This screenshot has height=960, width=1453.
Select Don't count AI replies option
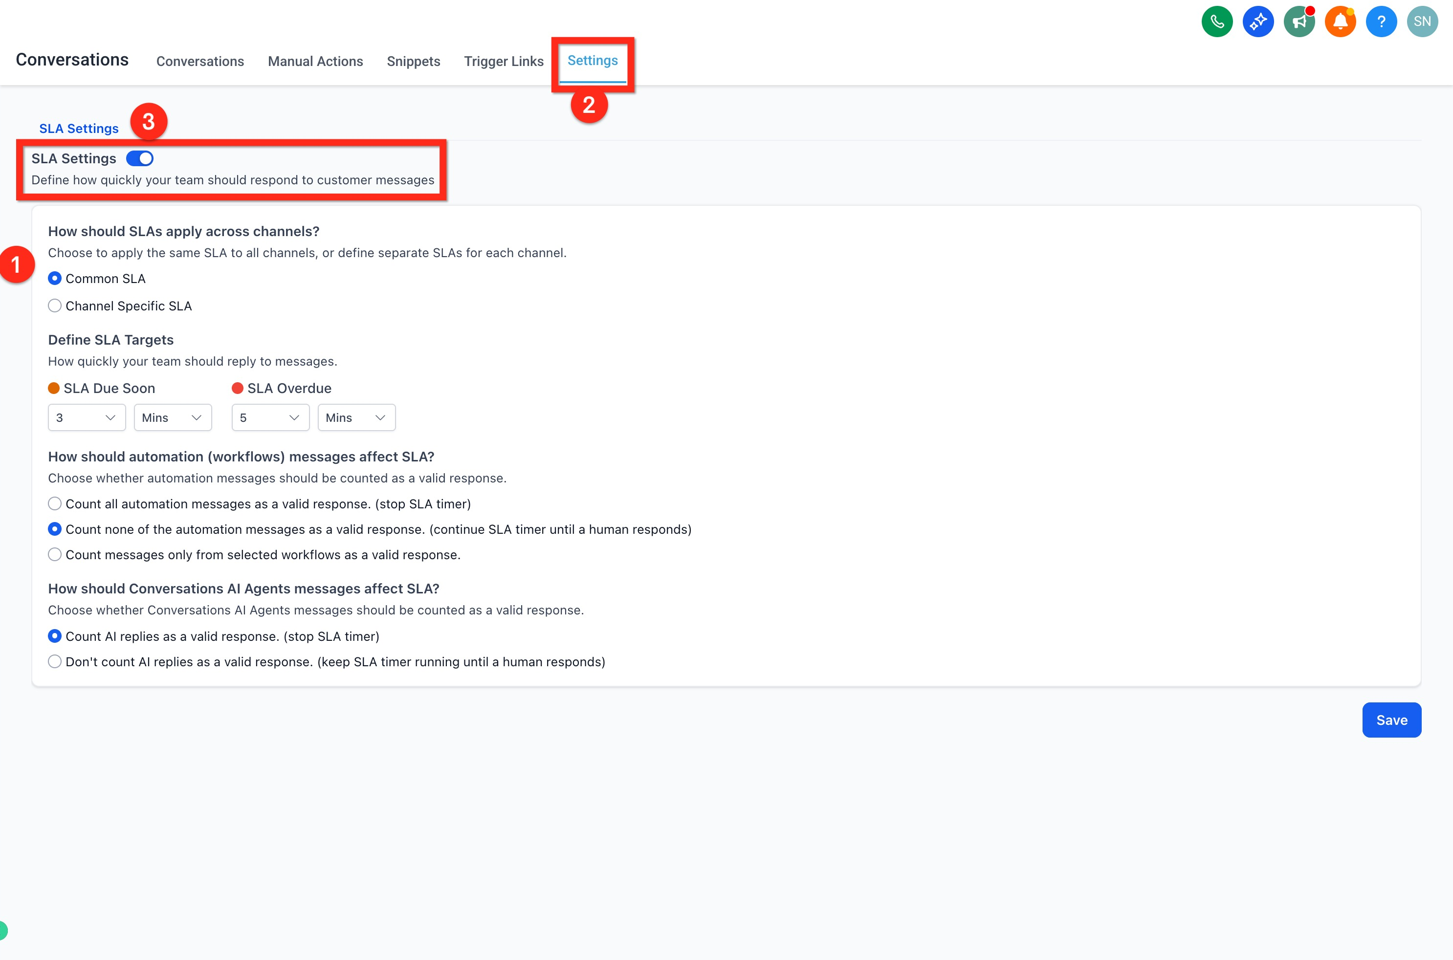tap(54, 662)
